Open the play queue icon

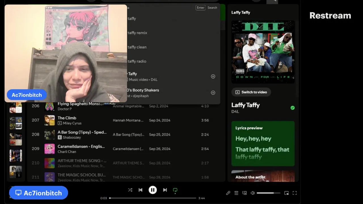[x=236, y=193]
